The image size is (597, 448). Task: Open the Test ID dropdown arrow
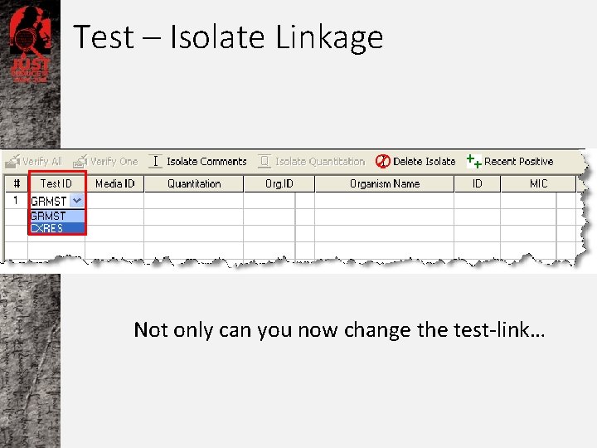point(76,201)
